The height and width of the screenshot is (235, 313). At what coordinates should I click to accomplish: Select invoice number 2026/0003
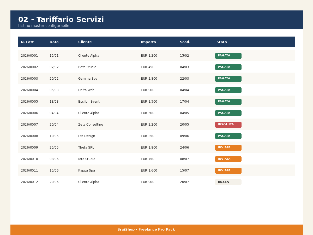pyautogui.click(x=29, y=79)
